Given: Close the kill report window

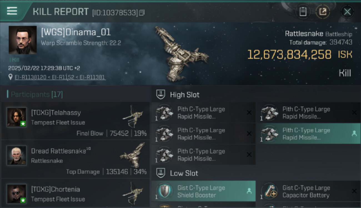Looking at the screenshot, I should [x=347, y=12].
